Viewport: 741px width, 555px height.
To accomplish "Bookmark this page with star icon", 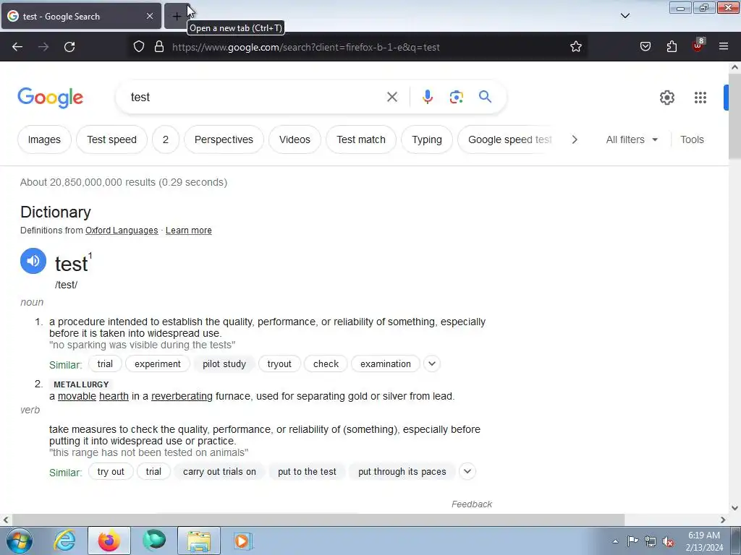I will (575, 47).
